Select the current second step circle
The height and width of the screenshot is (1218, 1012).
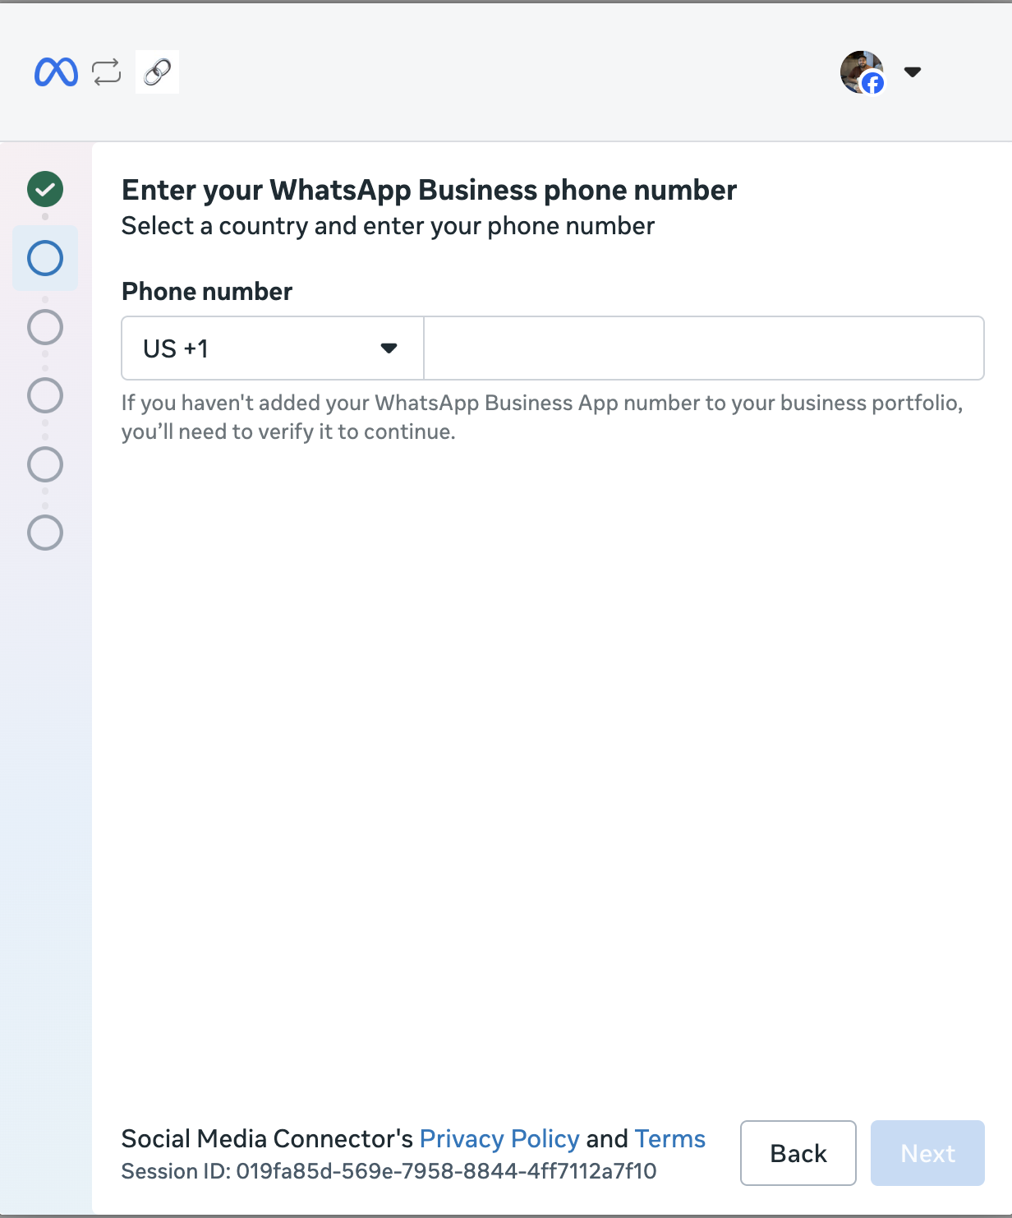click(x=45, y=258)
